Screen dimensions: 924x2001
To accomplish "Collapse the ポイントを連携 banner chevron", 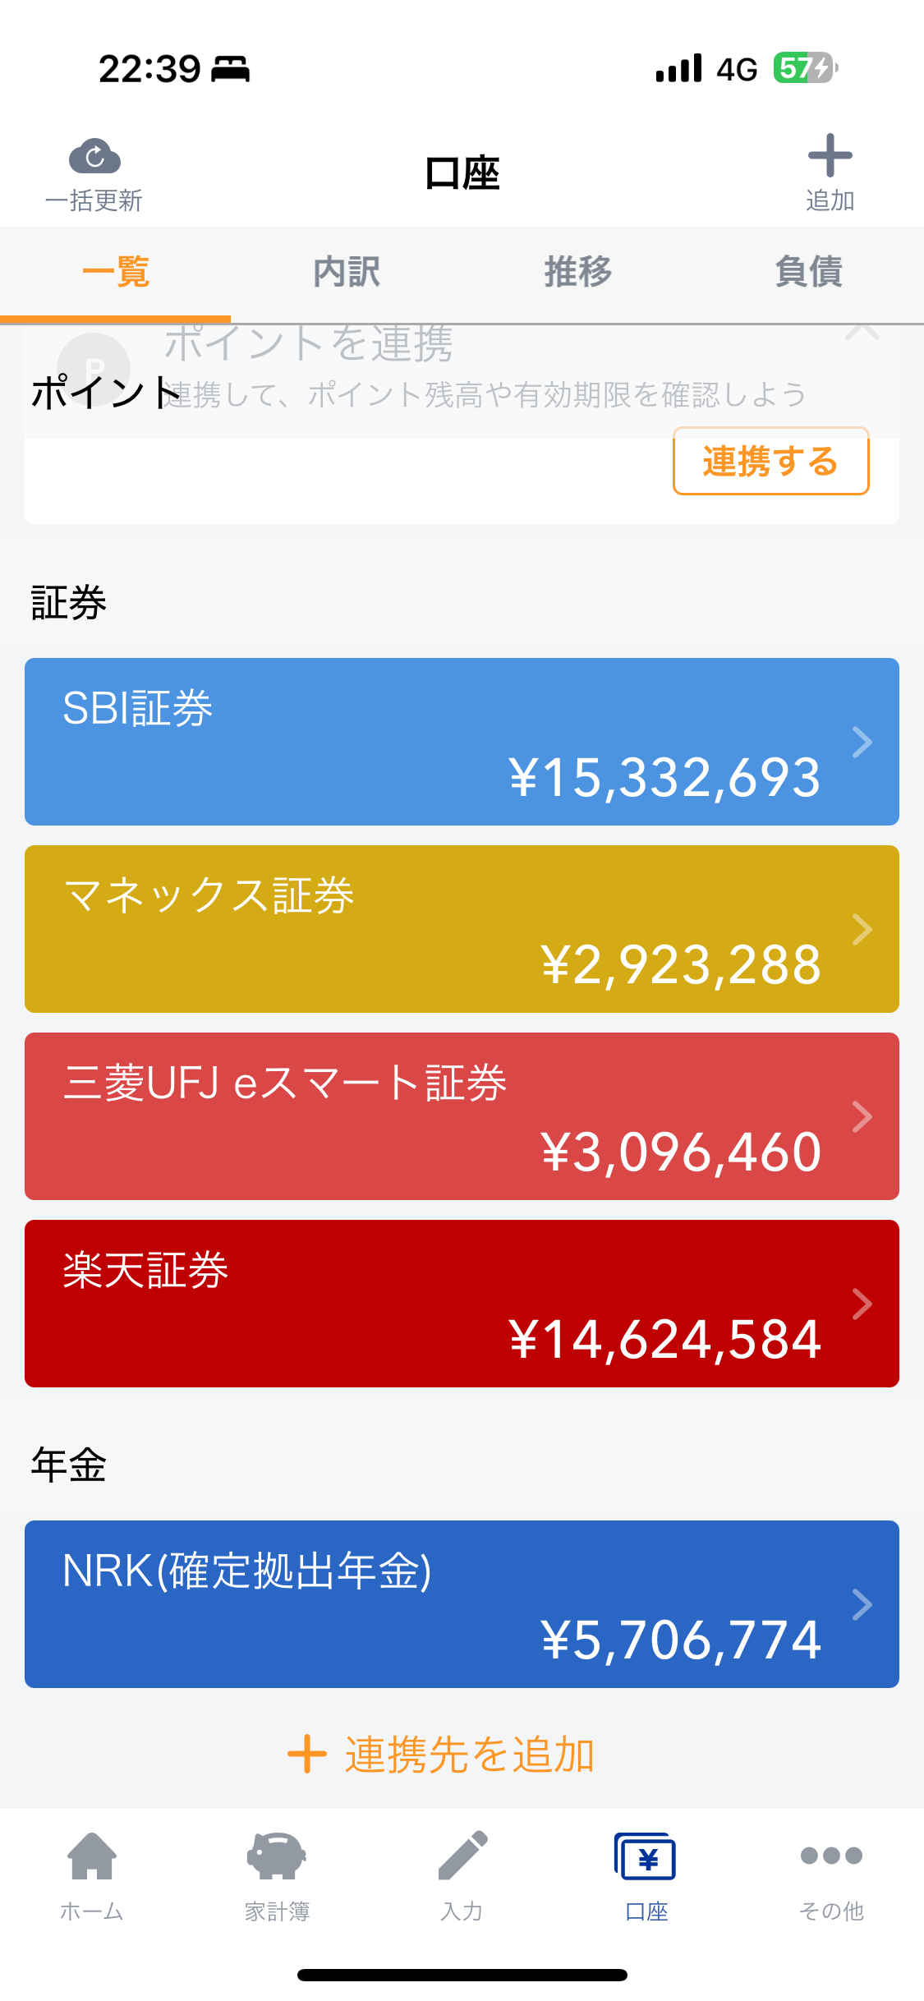I will point(862,331).
